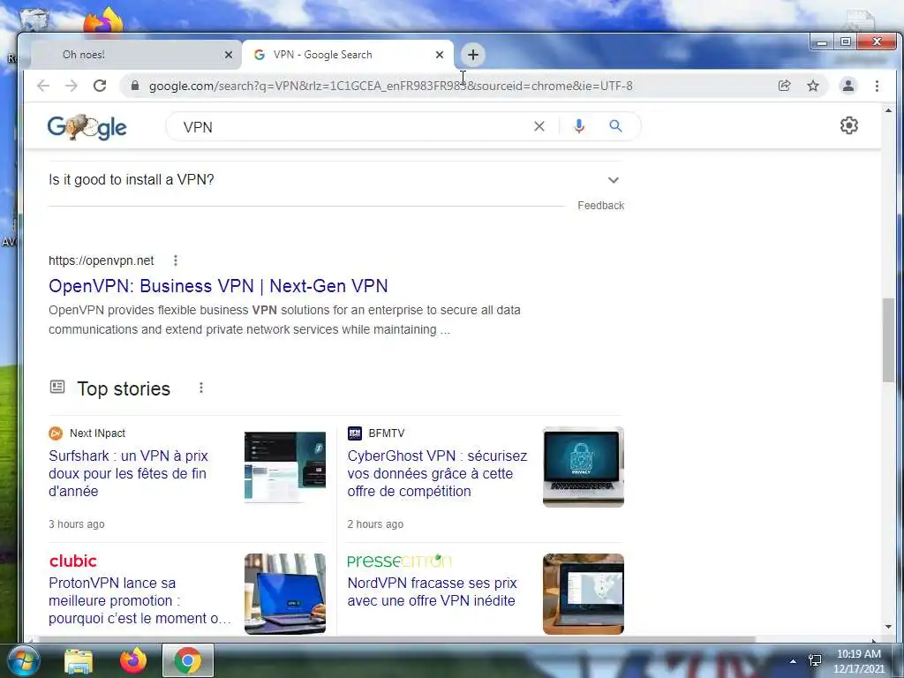Click "2 hours ago" under CyberGhost story
This screenshot has height=678, width=904.
(x=375, y=524)
